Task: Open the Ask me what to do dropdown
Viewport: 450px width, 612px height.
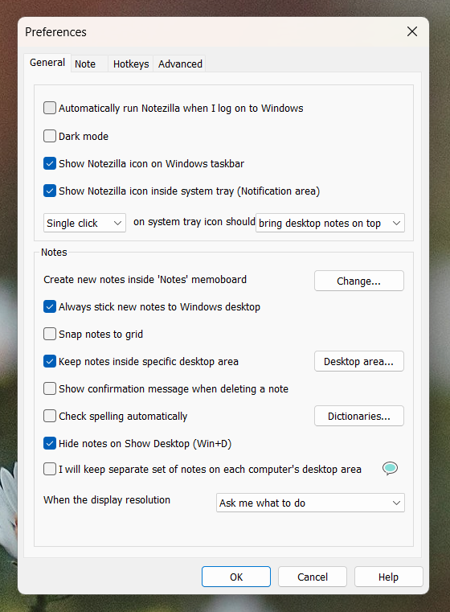Action: (x=310, y=503)
